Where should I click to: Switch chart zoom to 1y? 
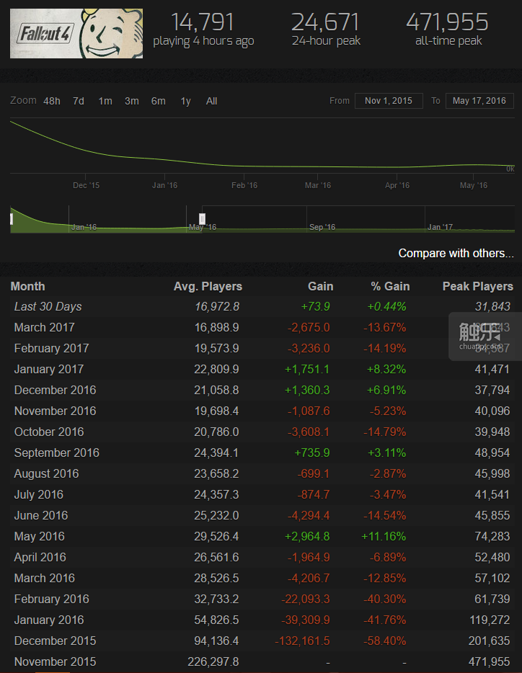[x=185, y=101]
